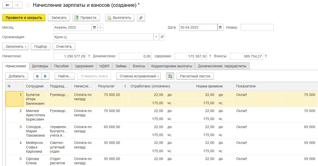318x166 pixels.
Task: Move selected row down with blue arrow
Action: click(45, 76)
